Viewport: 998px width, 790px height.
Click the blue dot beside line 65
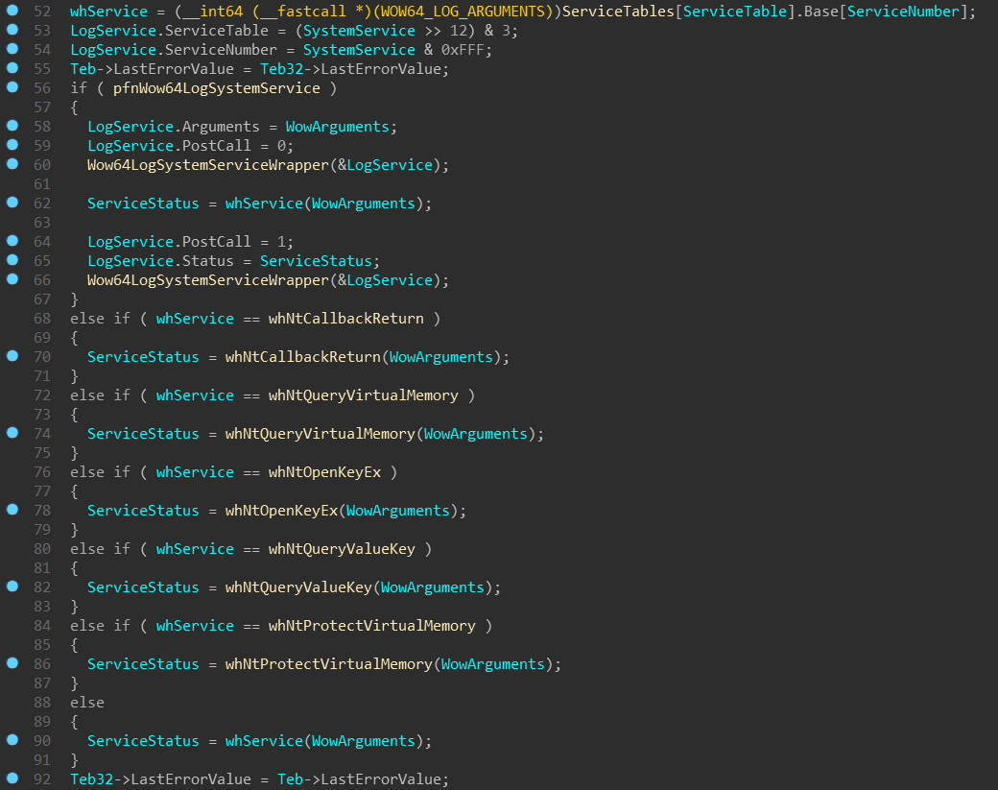click(12, 260)
